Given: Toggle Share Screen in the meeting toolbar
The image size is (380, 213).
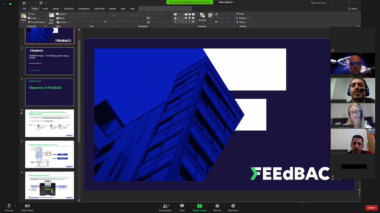Looking at the screenshot, I should point(199,207).
